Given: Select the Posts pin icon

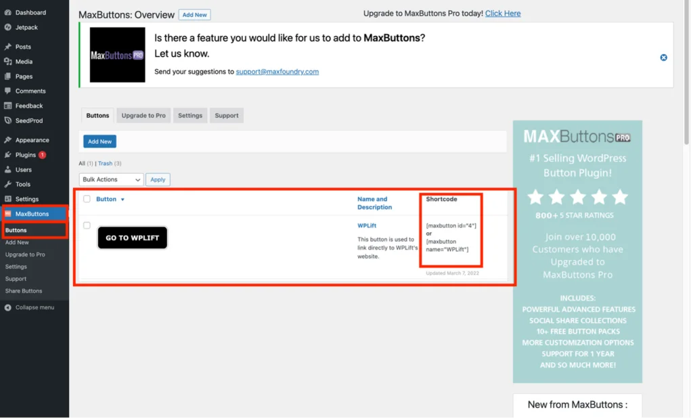Looking at the screenshot, I should [x=8, y=47].
